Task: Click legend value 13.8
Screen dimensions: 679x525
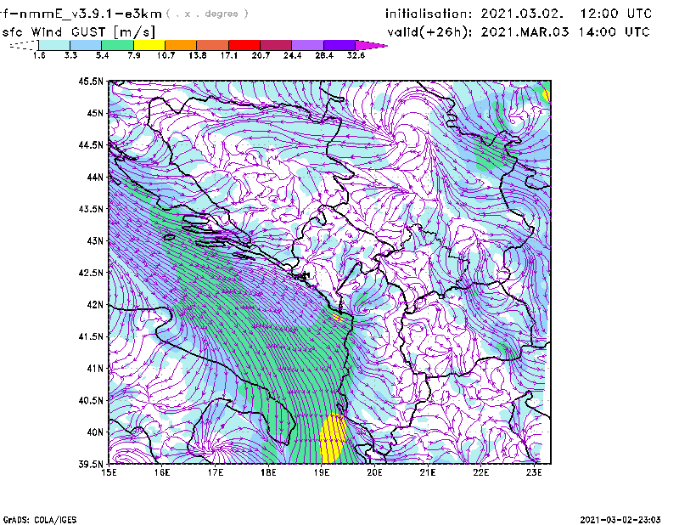Action: (x=198, y=55)
